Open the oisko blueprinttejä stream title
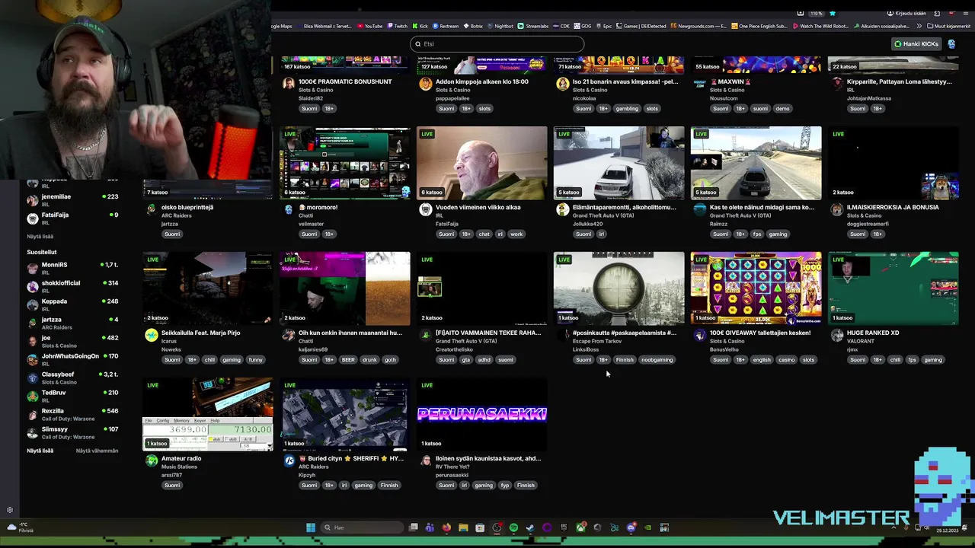975x548 pixels. pos(187,207)
